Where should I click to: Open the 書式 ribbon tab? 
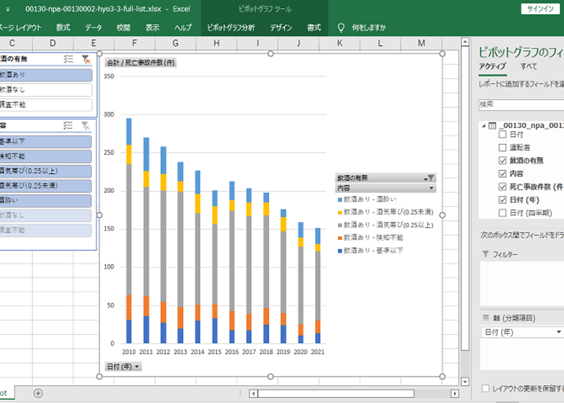click(x=314, y=27)
